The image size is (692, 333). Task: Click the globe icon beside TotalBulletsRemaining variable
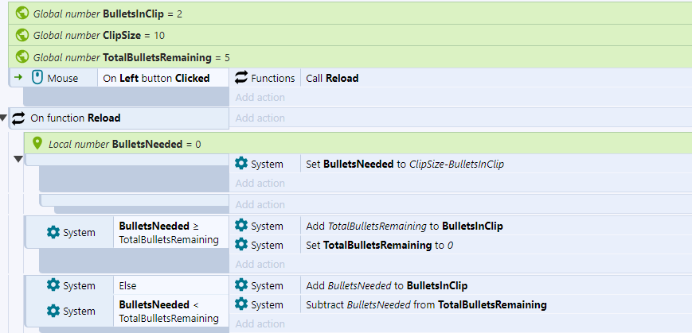[22, 56]
